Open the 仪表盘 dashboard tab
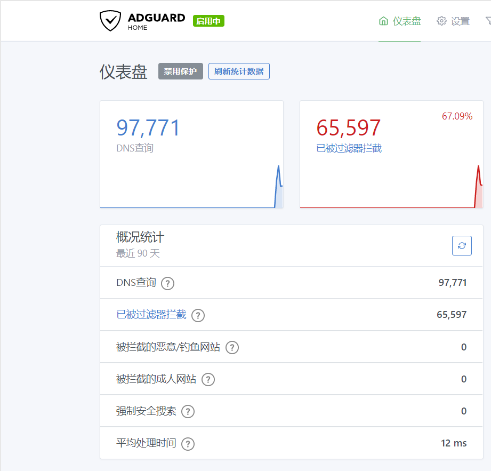The height and width of the screenshot is (471, 491). pyautogui.click(x=399, y=21)
